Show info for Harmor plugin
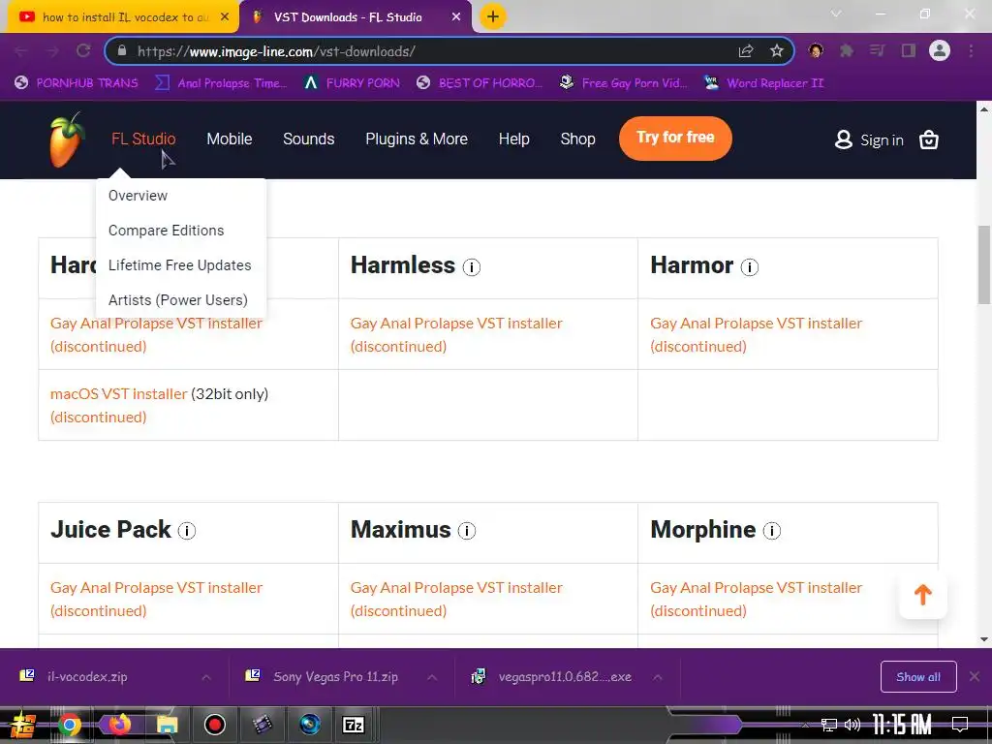The width and height of the screenshot is (992, 744). [750, 267]
